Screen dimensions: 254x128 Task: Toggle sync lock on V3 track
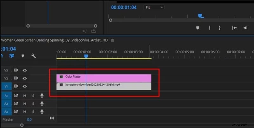(x=16, y=70)
